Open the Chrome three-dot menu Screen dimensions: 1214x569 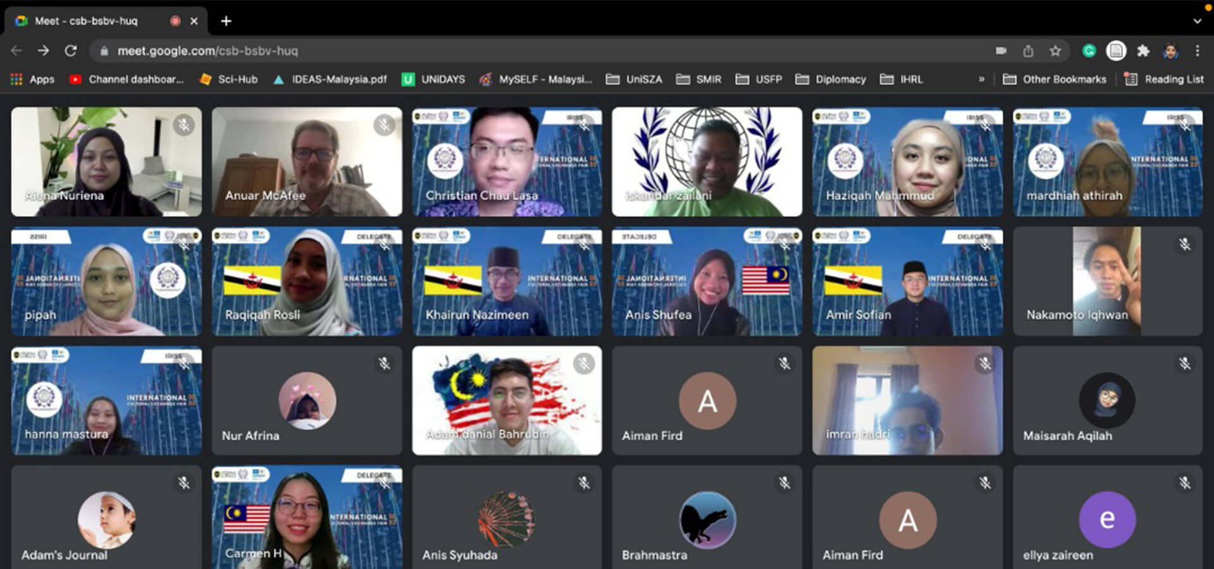coord(1197,51)
